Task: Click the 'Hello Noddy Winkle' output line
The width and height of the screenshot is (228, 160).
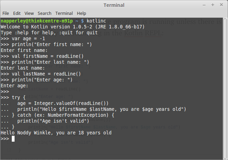Action: click(56, 133)
